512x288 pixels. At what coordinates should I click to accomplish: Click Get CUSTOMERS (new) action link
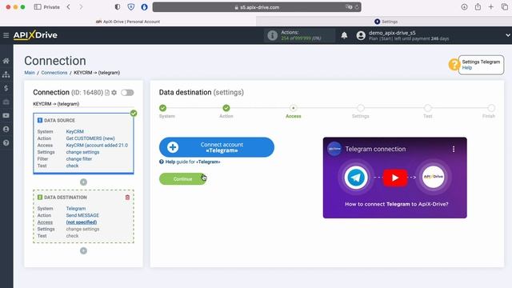90,138
